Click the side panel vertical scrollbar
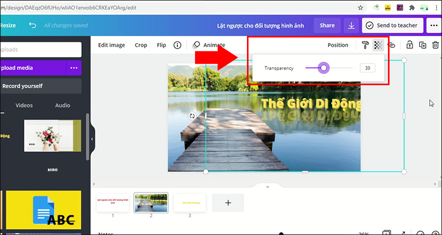 (x=88, y=137)
